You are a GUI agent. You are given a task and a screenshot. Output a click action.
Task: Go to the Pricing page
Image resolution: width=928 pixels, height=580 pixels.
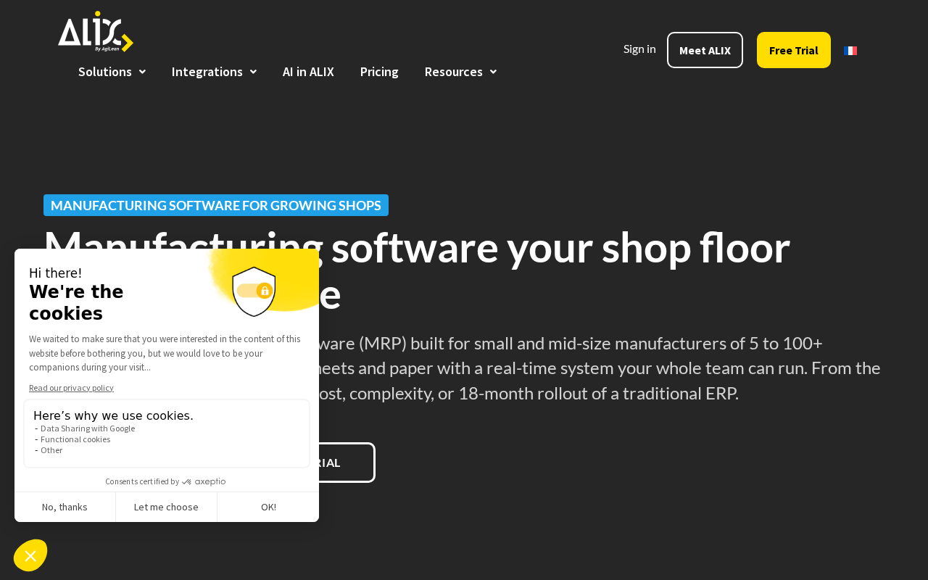pos(379,72)
